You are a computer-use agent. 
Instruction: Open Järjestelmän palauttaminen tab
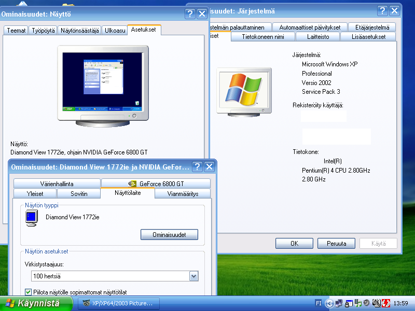[x=240, y=27]
